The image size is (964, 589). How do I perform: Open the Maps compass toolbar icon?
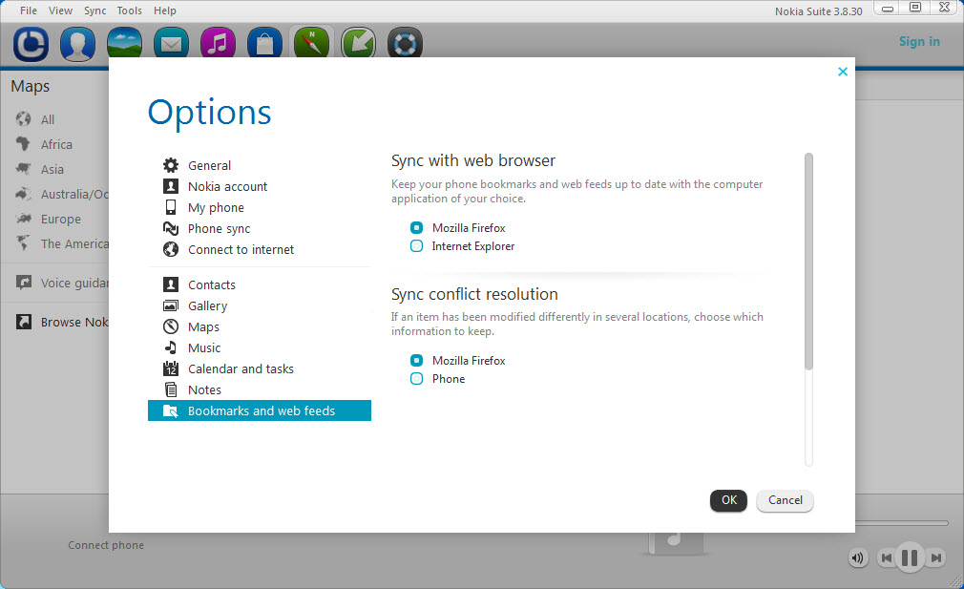[x=312, y=44]
